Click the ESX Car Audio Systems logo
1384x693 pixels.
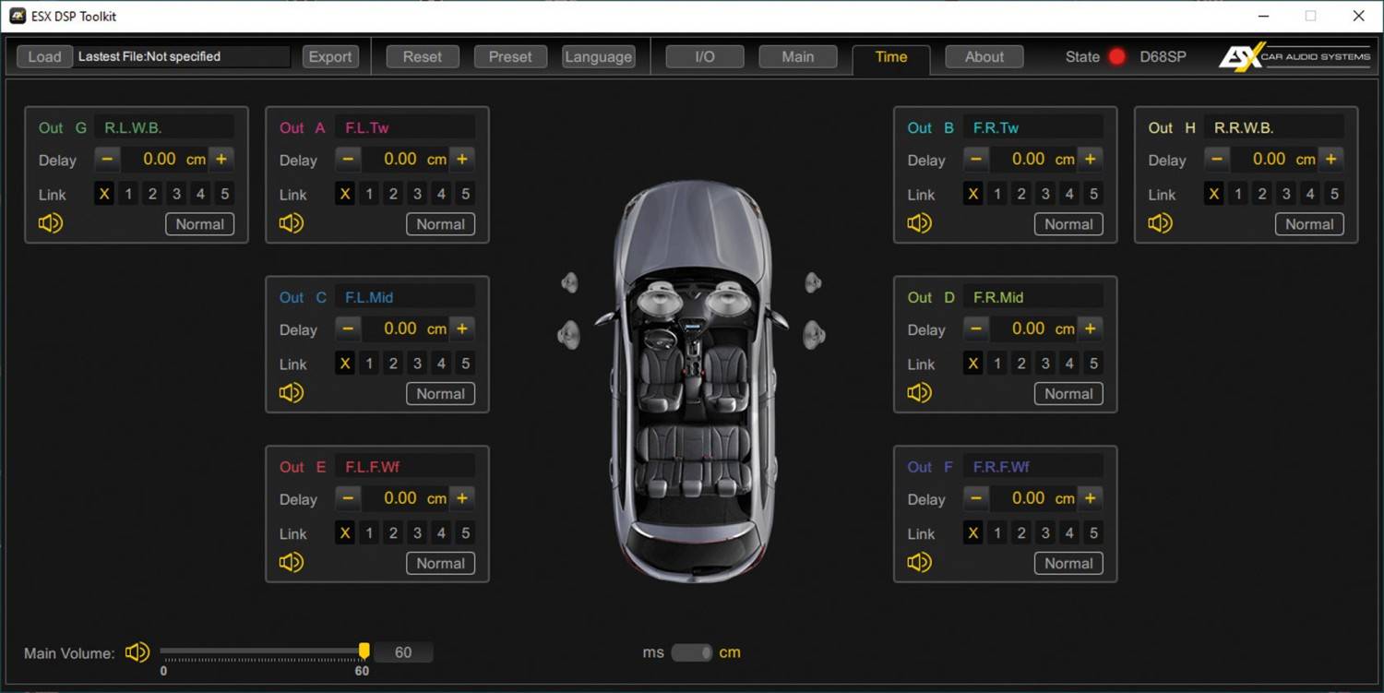1294,56
